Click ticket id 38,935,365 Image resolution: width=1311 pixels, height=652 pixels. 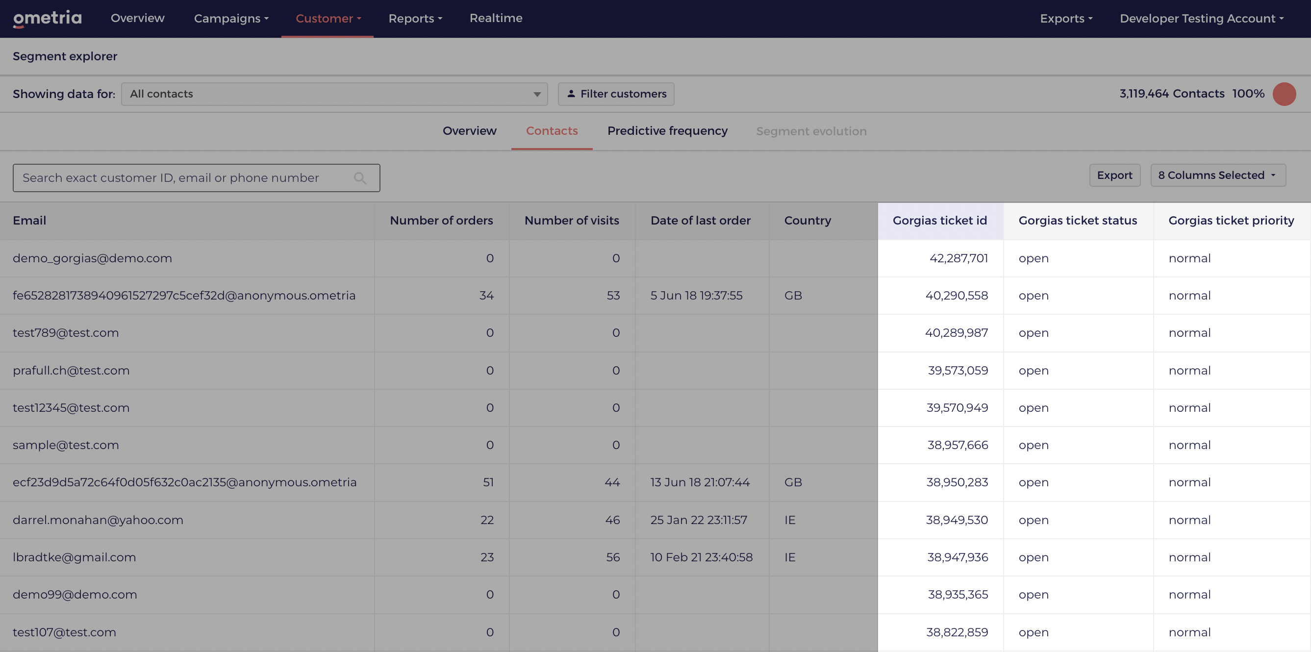(x=958, y=595)
